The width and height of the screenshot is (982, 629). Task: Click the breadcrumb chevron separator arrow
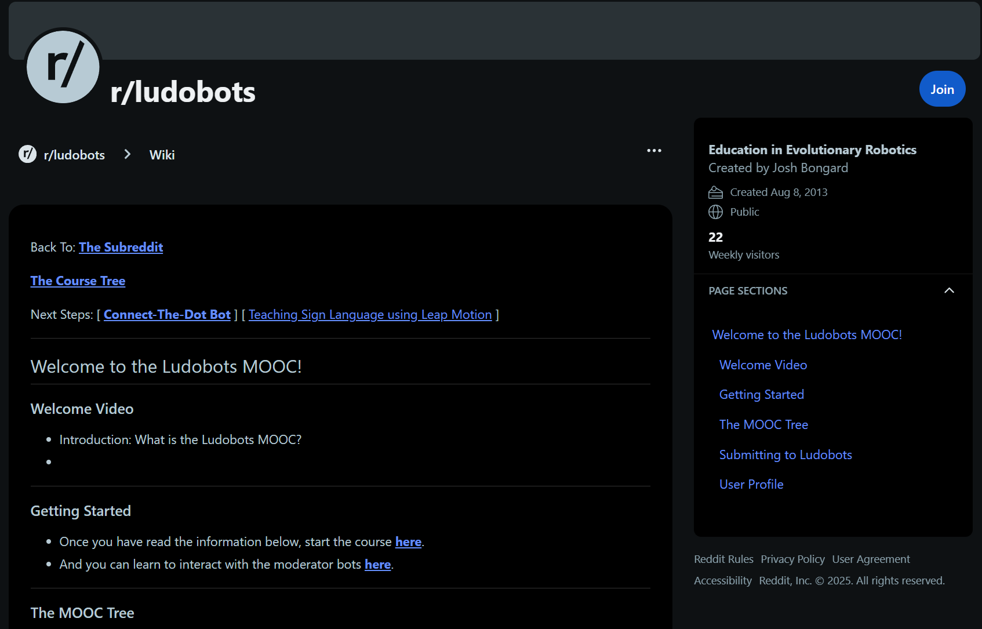point(128,154)
